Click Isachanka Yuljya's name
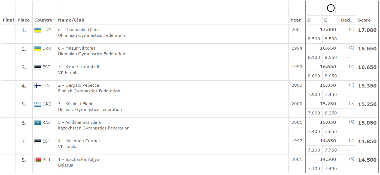This screenshot has height=175, width=380. [82, 159]
